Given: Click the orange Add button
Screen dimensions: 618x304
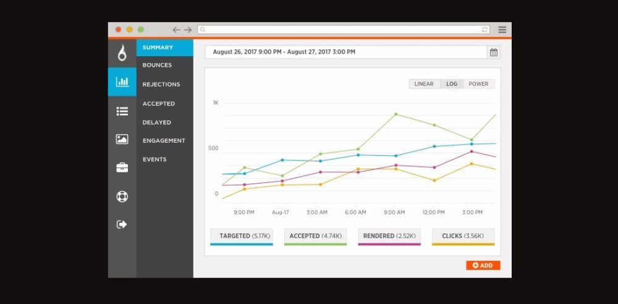Looking at the screenshot, I should click(x=483, y=265).
